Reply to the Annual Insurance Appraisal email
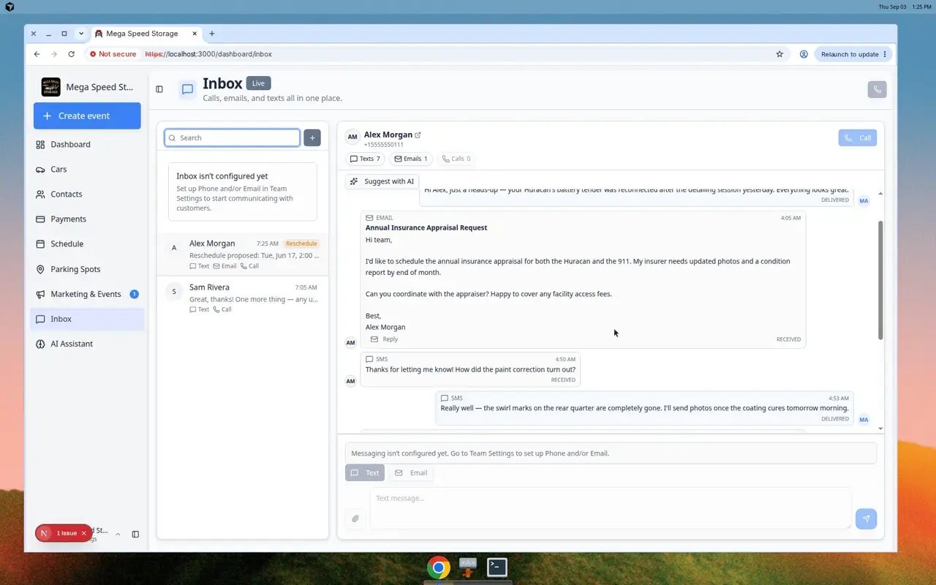This screenshot has height=585, width=936. point(385,339)
